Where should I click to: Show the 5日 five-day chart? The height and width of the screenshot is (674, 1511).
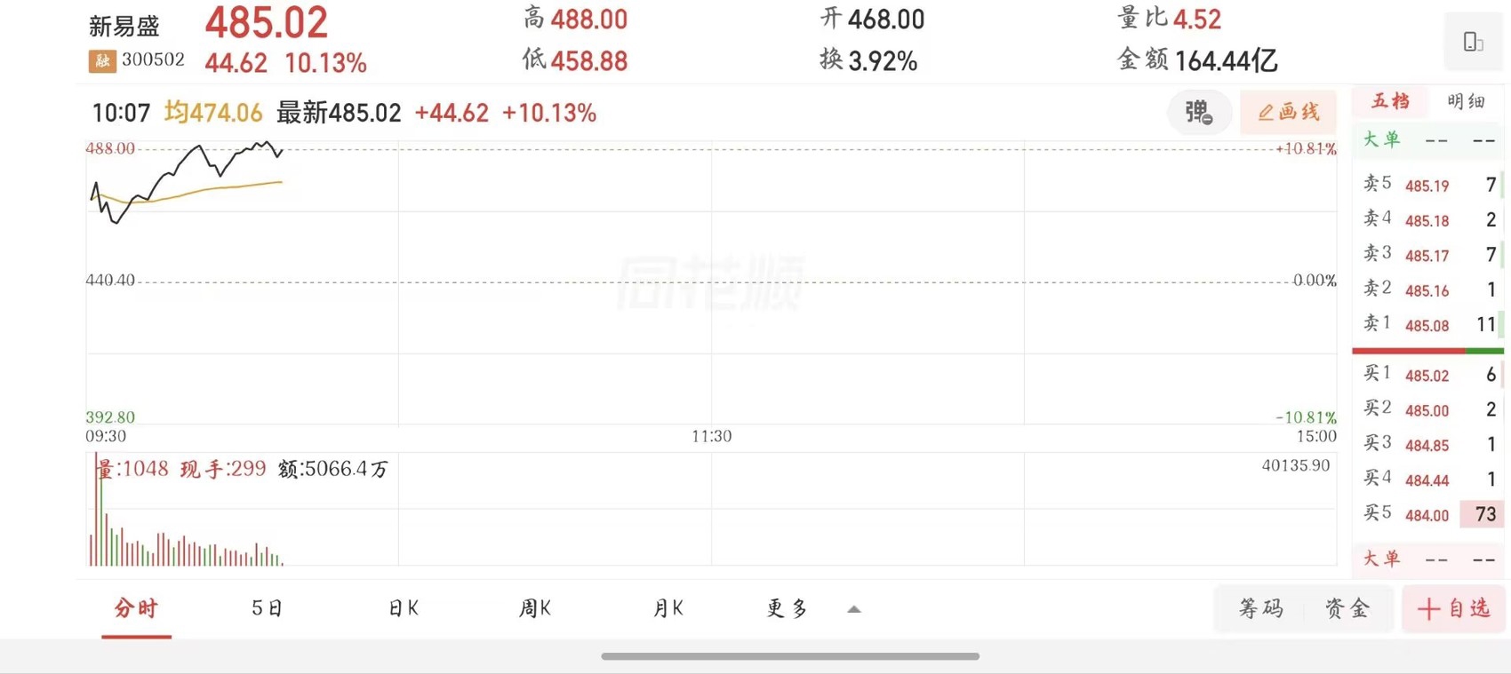click(x=267, y=608)
